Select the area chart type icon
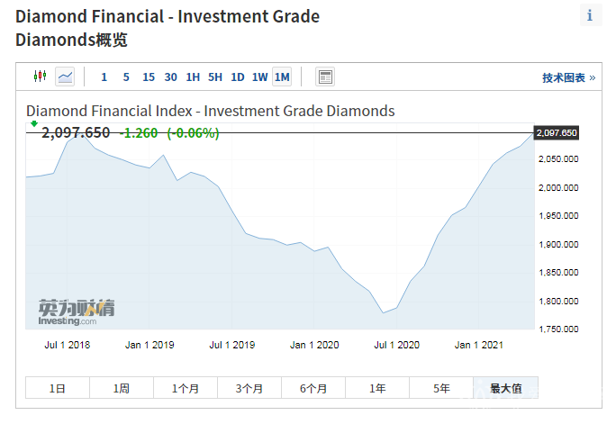The width and height of the screenshot is (616, 424). tap(65, 77)
